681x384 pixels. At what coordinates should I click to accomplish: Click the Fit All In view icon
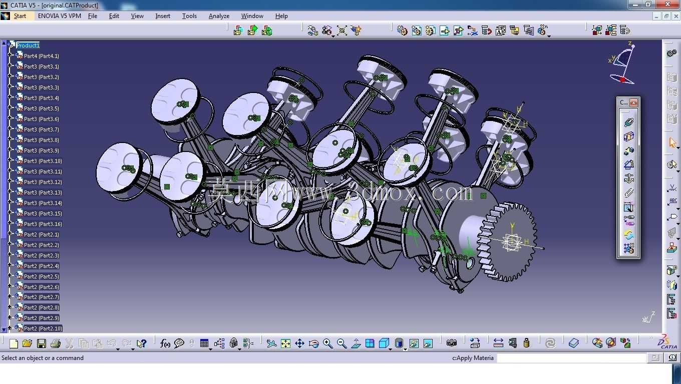click(285, 343)
